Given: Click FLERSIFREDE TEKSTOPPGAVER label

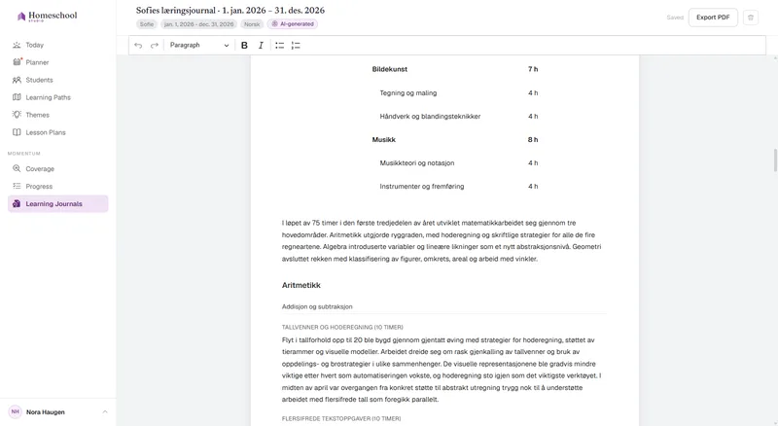Looking at the screenshot, I should tap(341, 418).
